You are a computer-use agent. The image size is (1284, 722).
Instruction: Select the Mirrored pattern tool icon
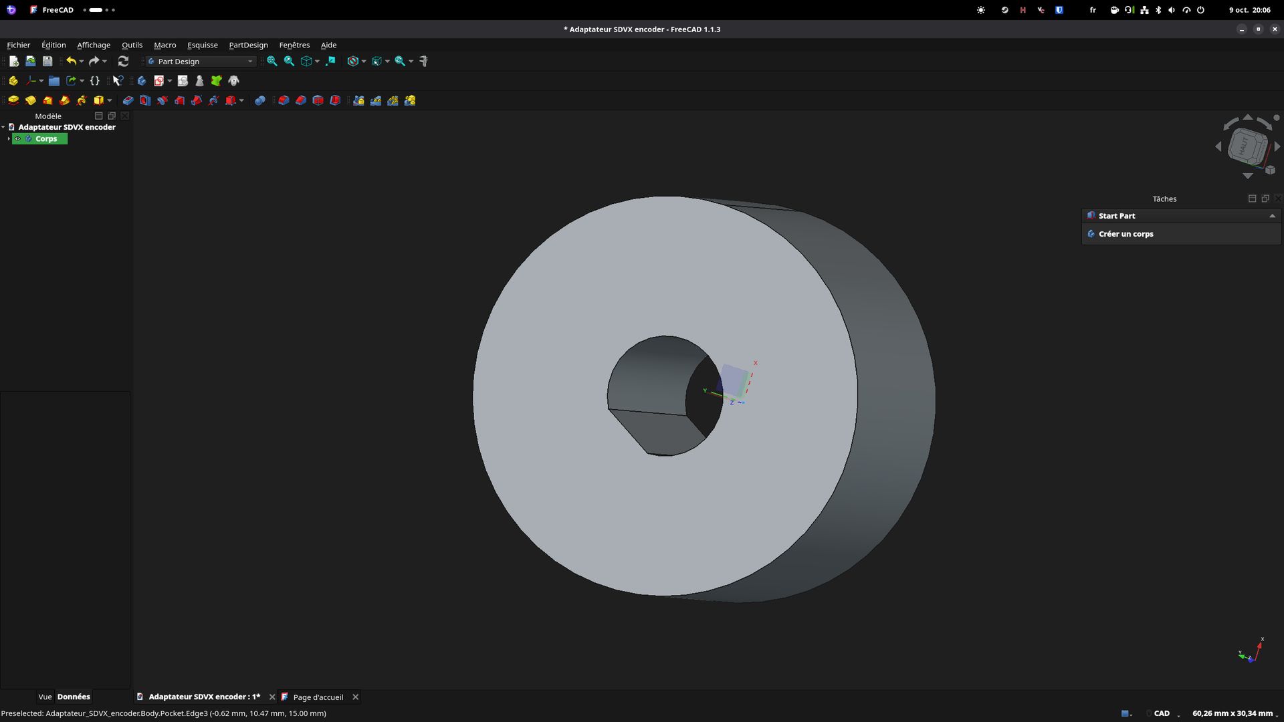(358, 100)
